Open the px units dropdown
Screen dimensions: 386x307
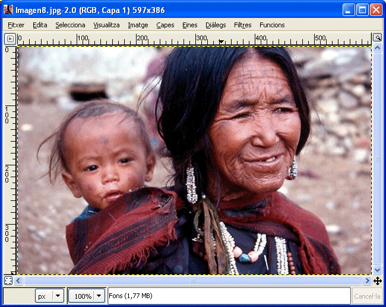tap(49, 296)
